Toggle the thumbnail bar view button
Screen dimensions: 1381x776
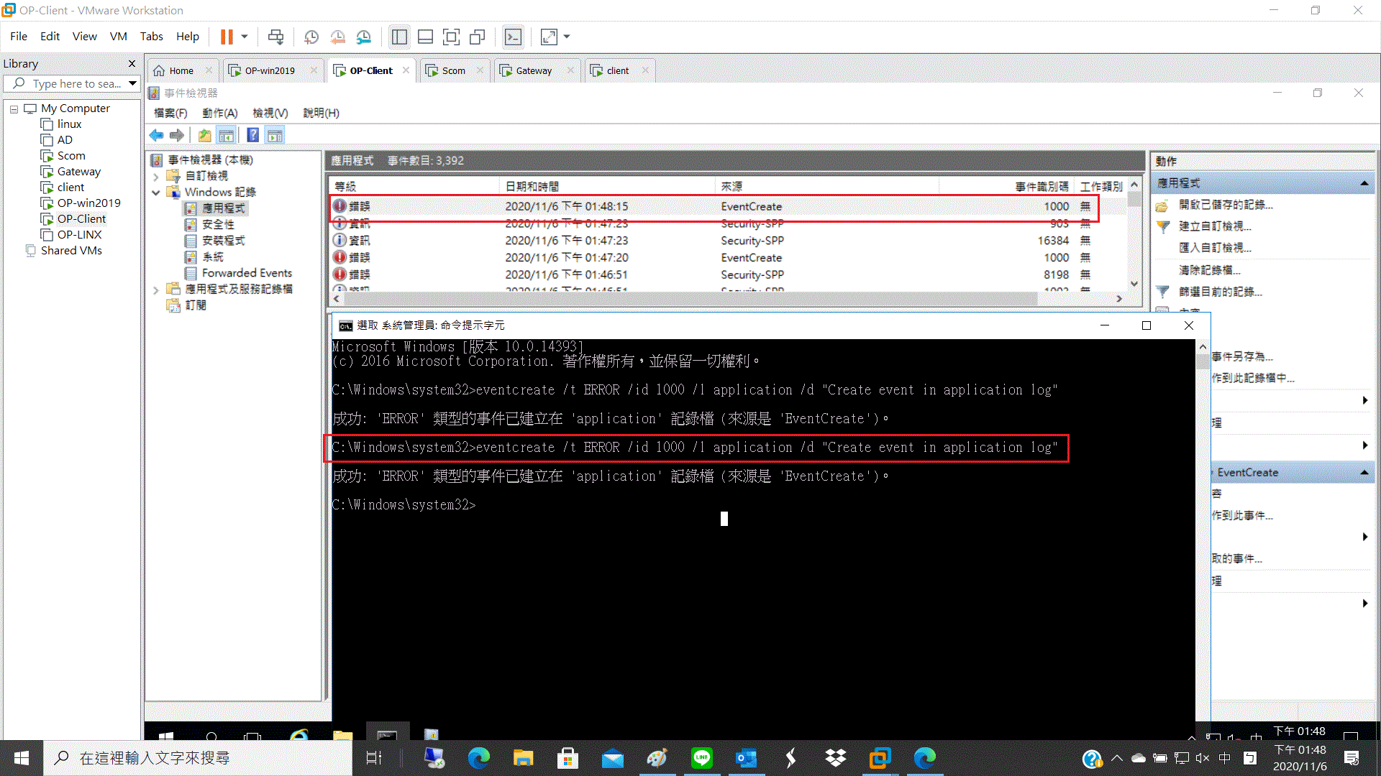click(x=425, y=37)
